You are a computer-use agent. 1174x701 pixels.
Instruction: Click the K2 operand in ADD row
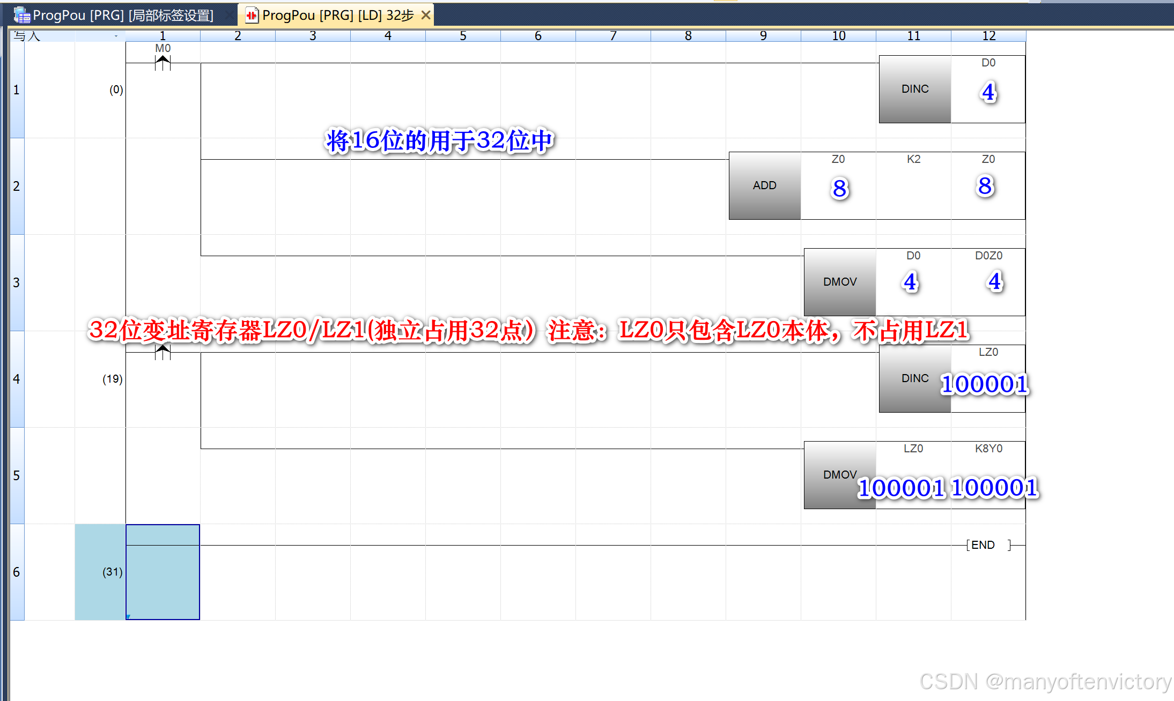(914, 159)
